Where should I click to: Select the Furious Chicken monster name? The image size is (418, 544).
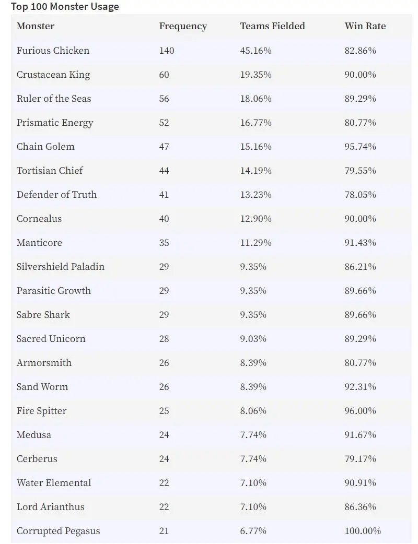tap(53, 51)
